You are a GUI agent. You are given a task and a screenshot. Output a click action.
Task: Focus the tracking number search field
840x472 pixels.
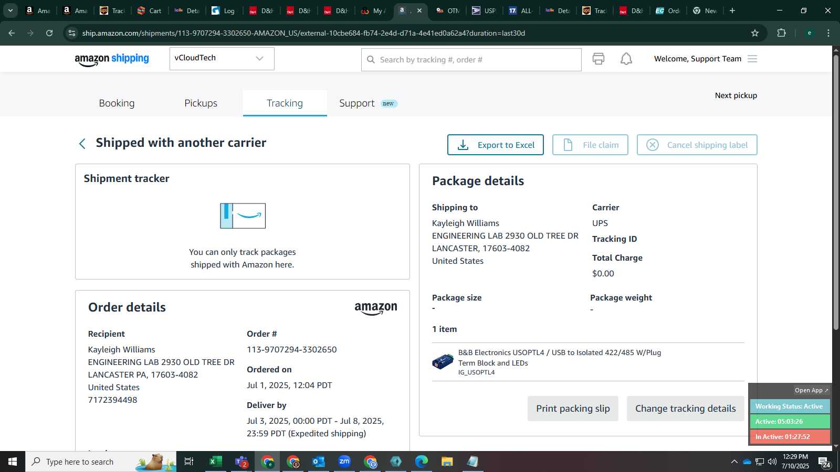[471, 60]
